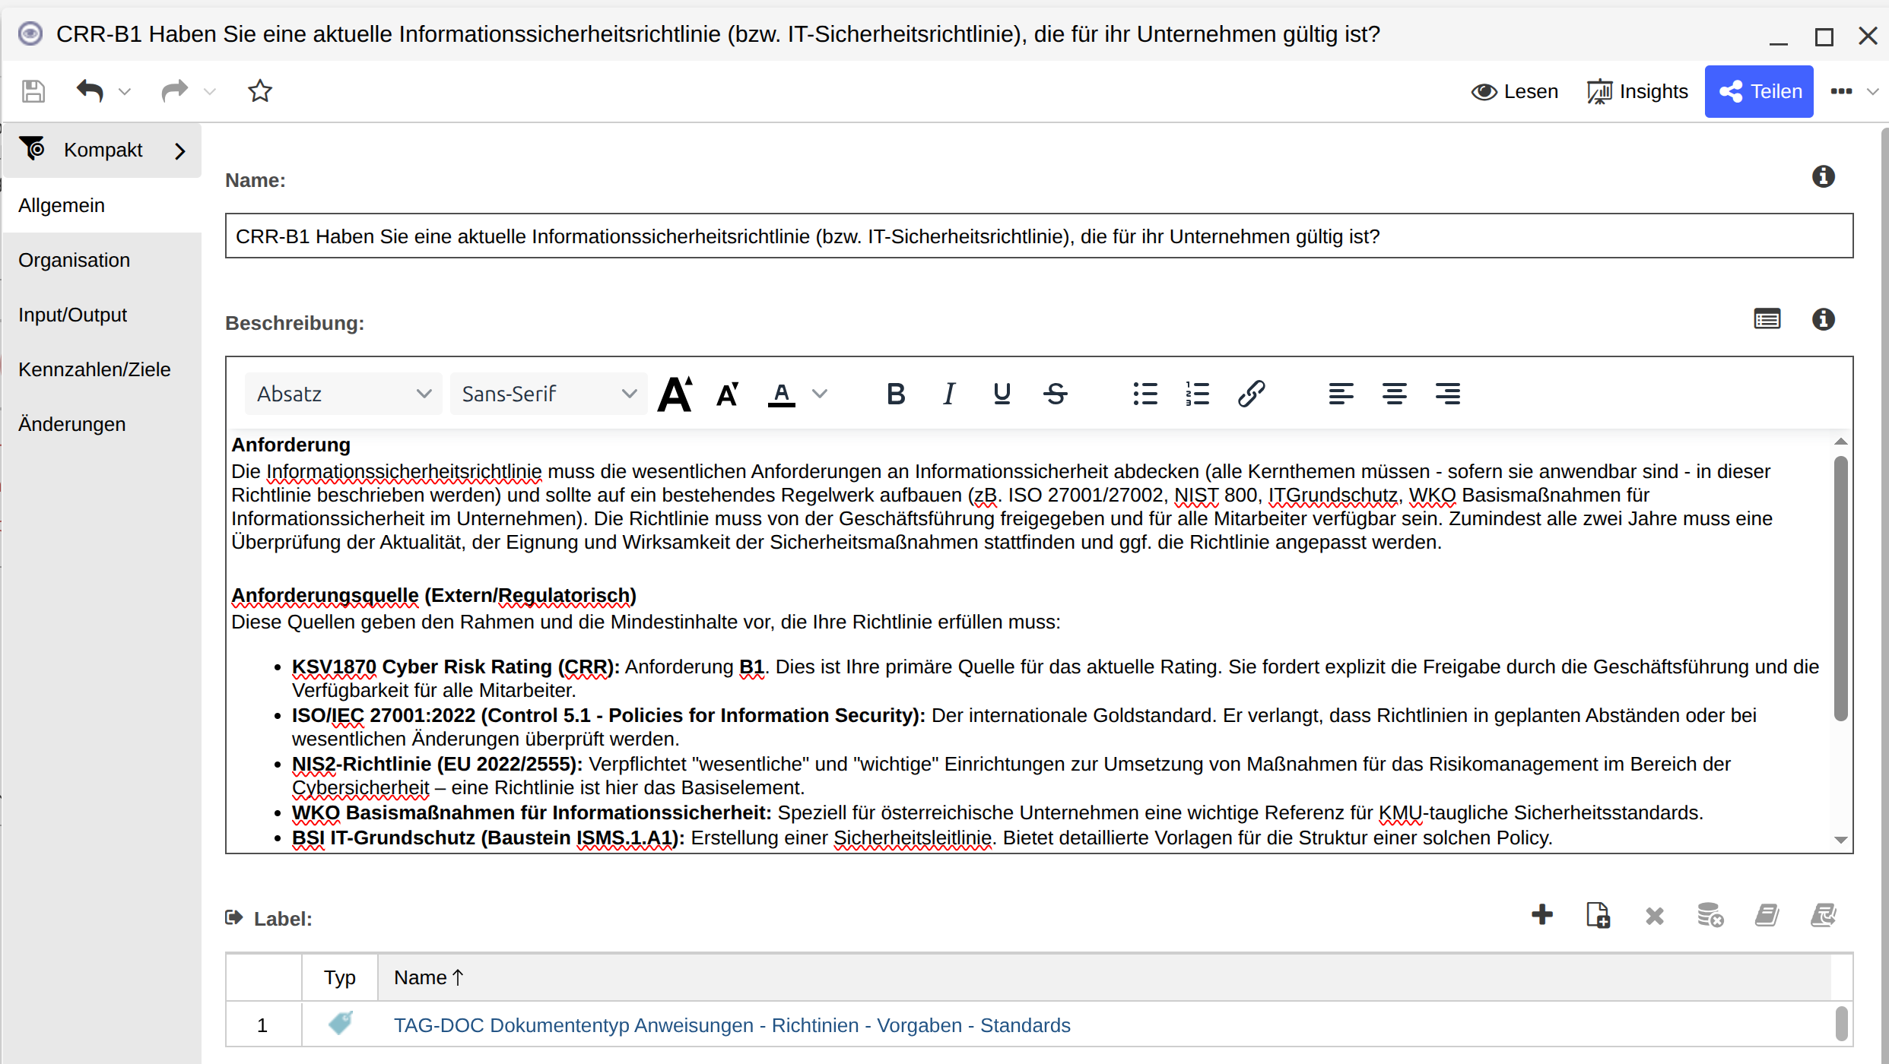Click the save icon in toolbar
1889x1064 pixels.
pos(33,91)
